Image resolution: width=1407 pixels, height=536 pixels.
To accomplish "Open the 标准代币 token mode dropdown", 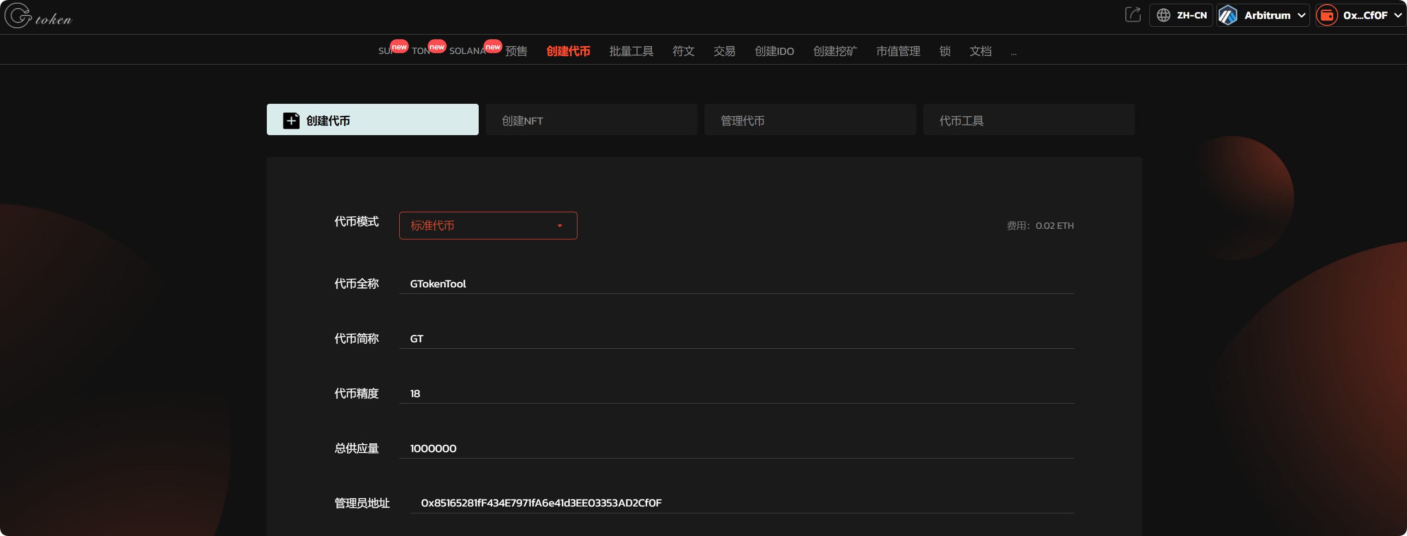I will [488, 226].
